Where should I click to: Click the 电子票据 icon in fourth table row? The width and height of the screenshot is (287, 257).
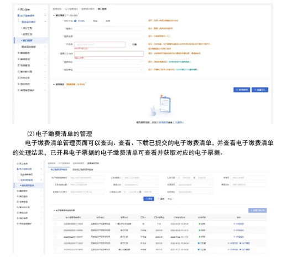click(241, 243)
